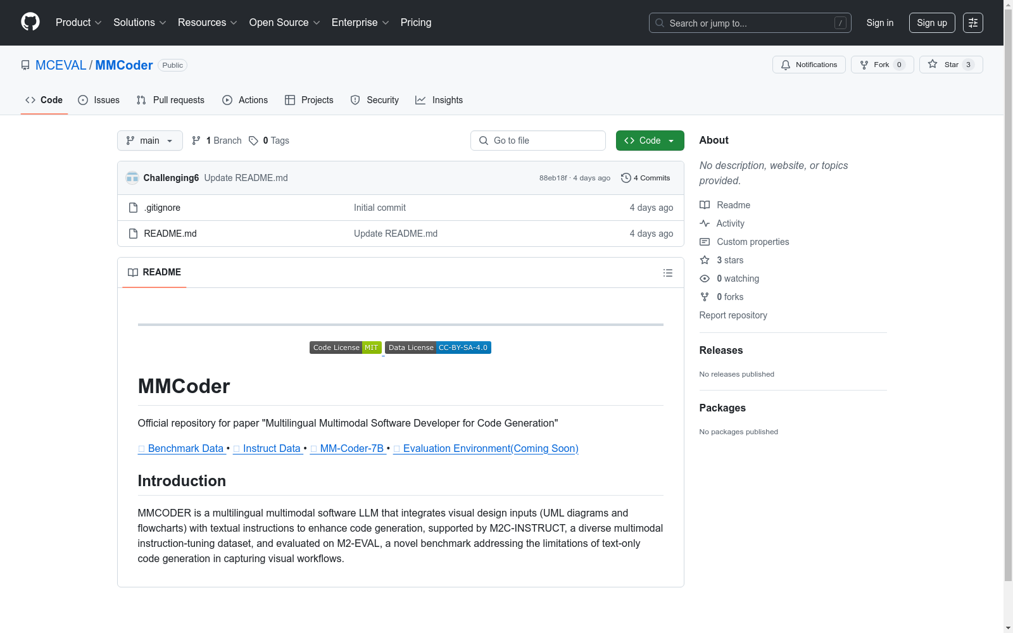Click the repository icon beside MCEVAL
1013x633 pixels.
tap(25, 65)
